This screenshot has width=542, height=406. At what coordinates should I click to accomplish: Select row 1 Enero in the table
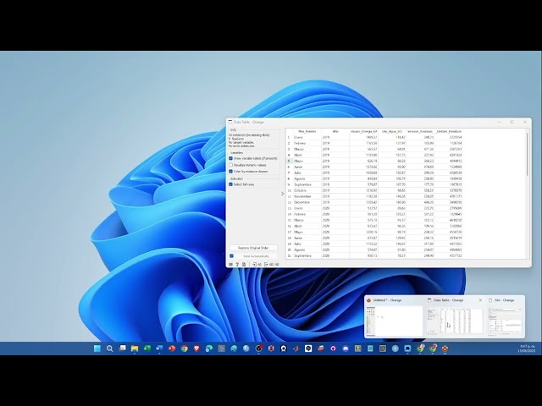coord(374,137)
